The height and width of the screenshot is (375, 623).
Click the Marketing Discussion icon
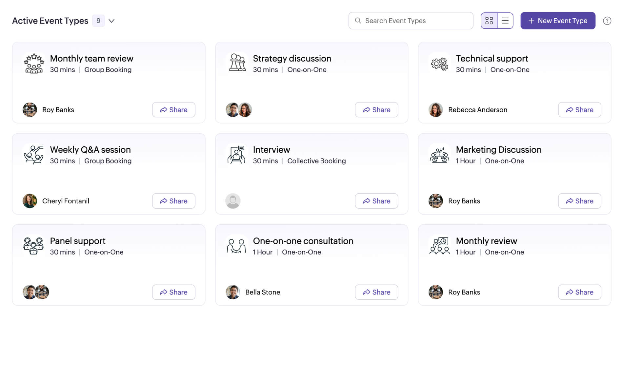click(x=439, y=155)
